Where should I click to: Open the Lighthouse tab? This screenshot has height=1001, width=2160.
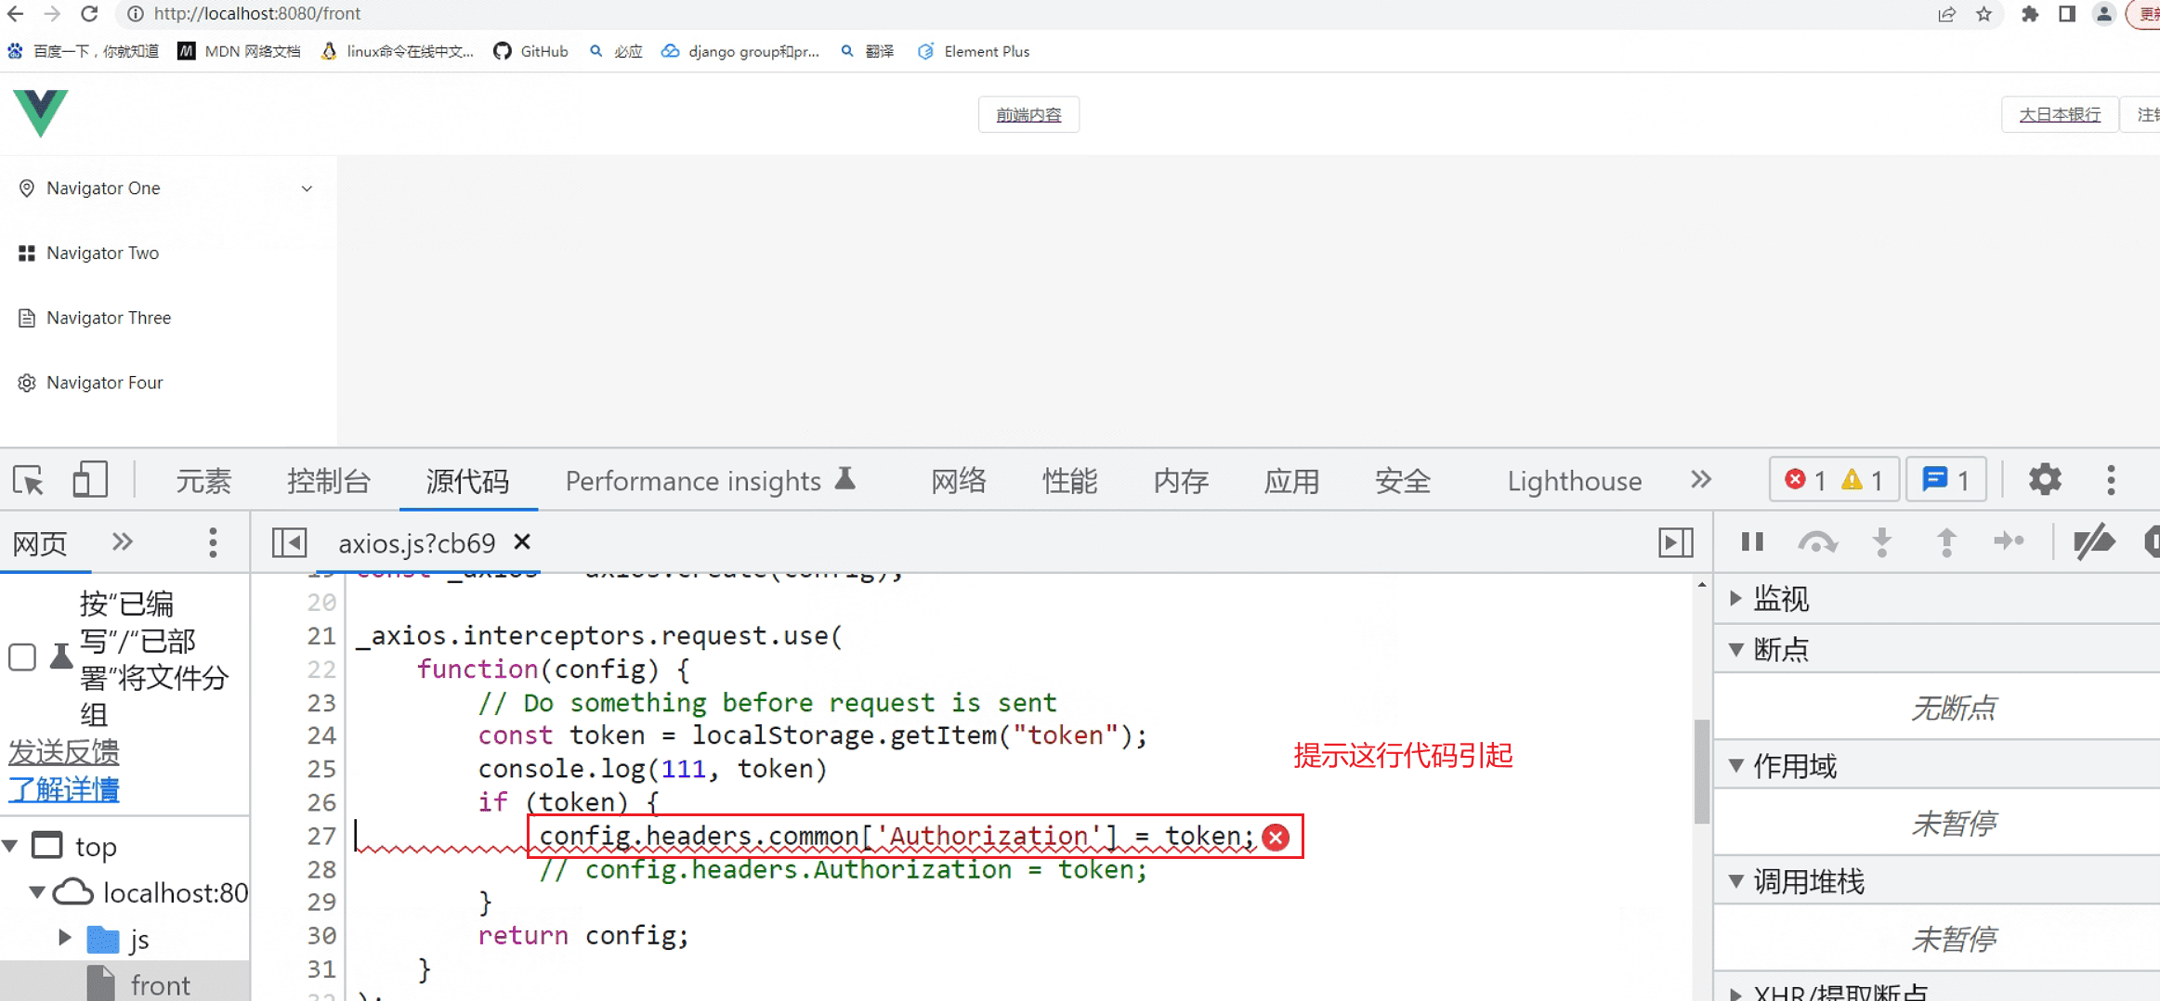(x=1574, y=481)
